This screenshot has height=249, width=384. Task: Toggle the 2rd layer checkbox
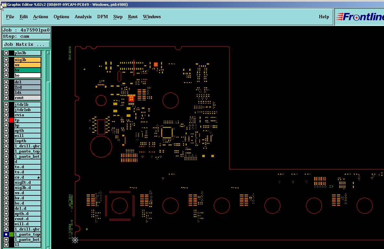coord(6,87)
